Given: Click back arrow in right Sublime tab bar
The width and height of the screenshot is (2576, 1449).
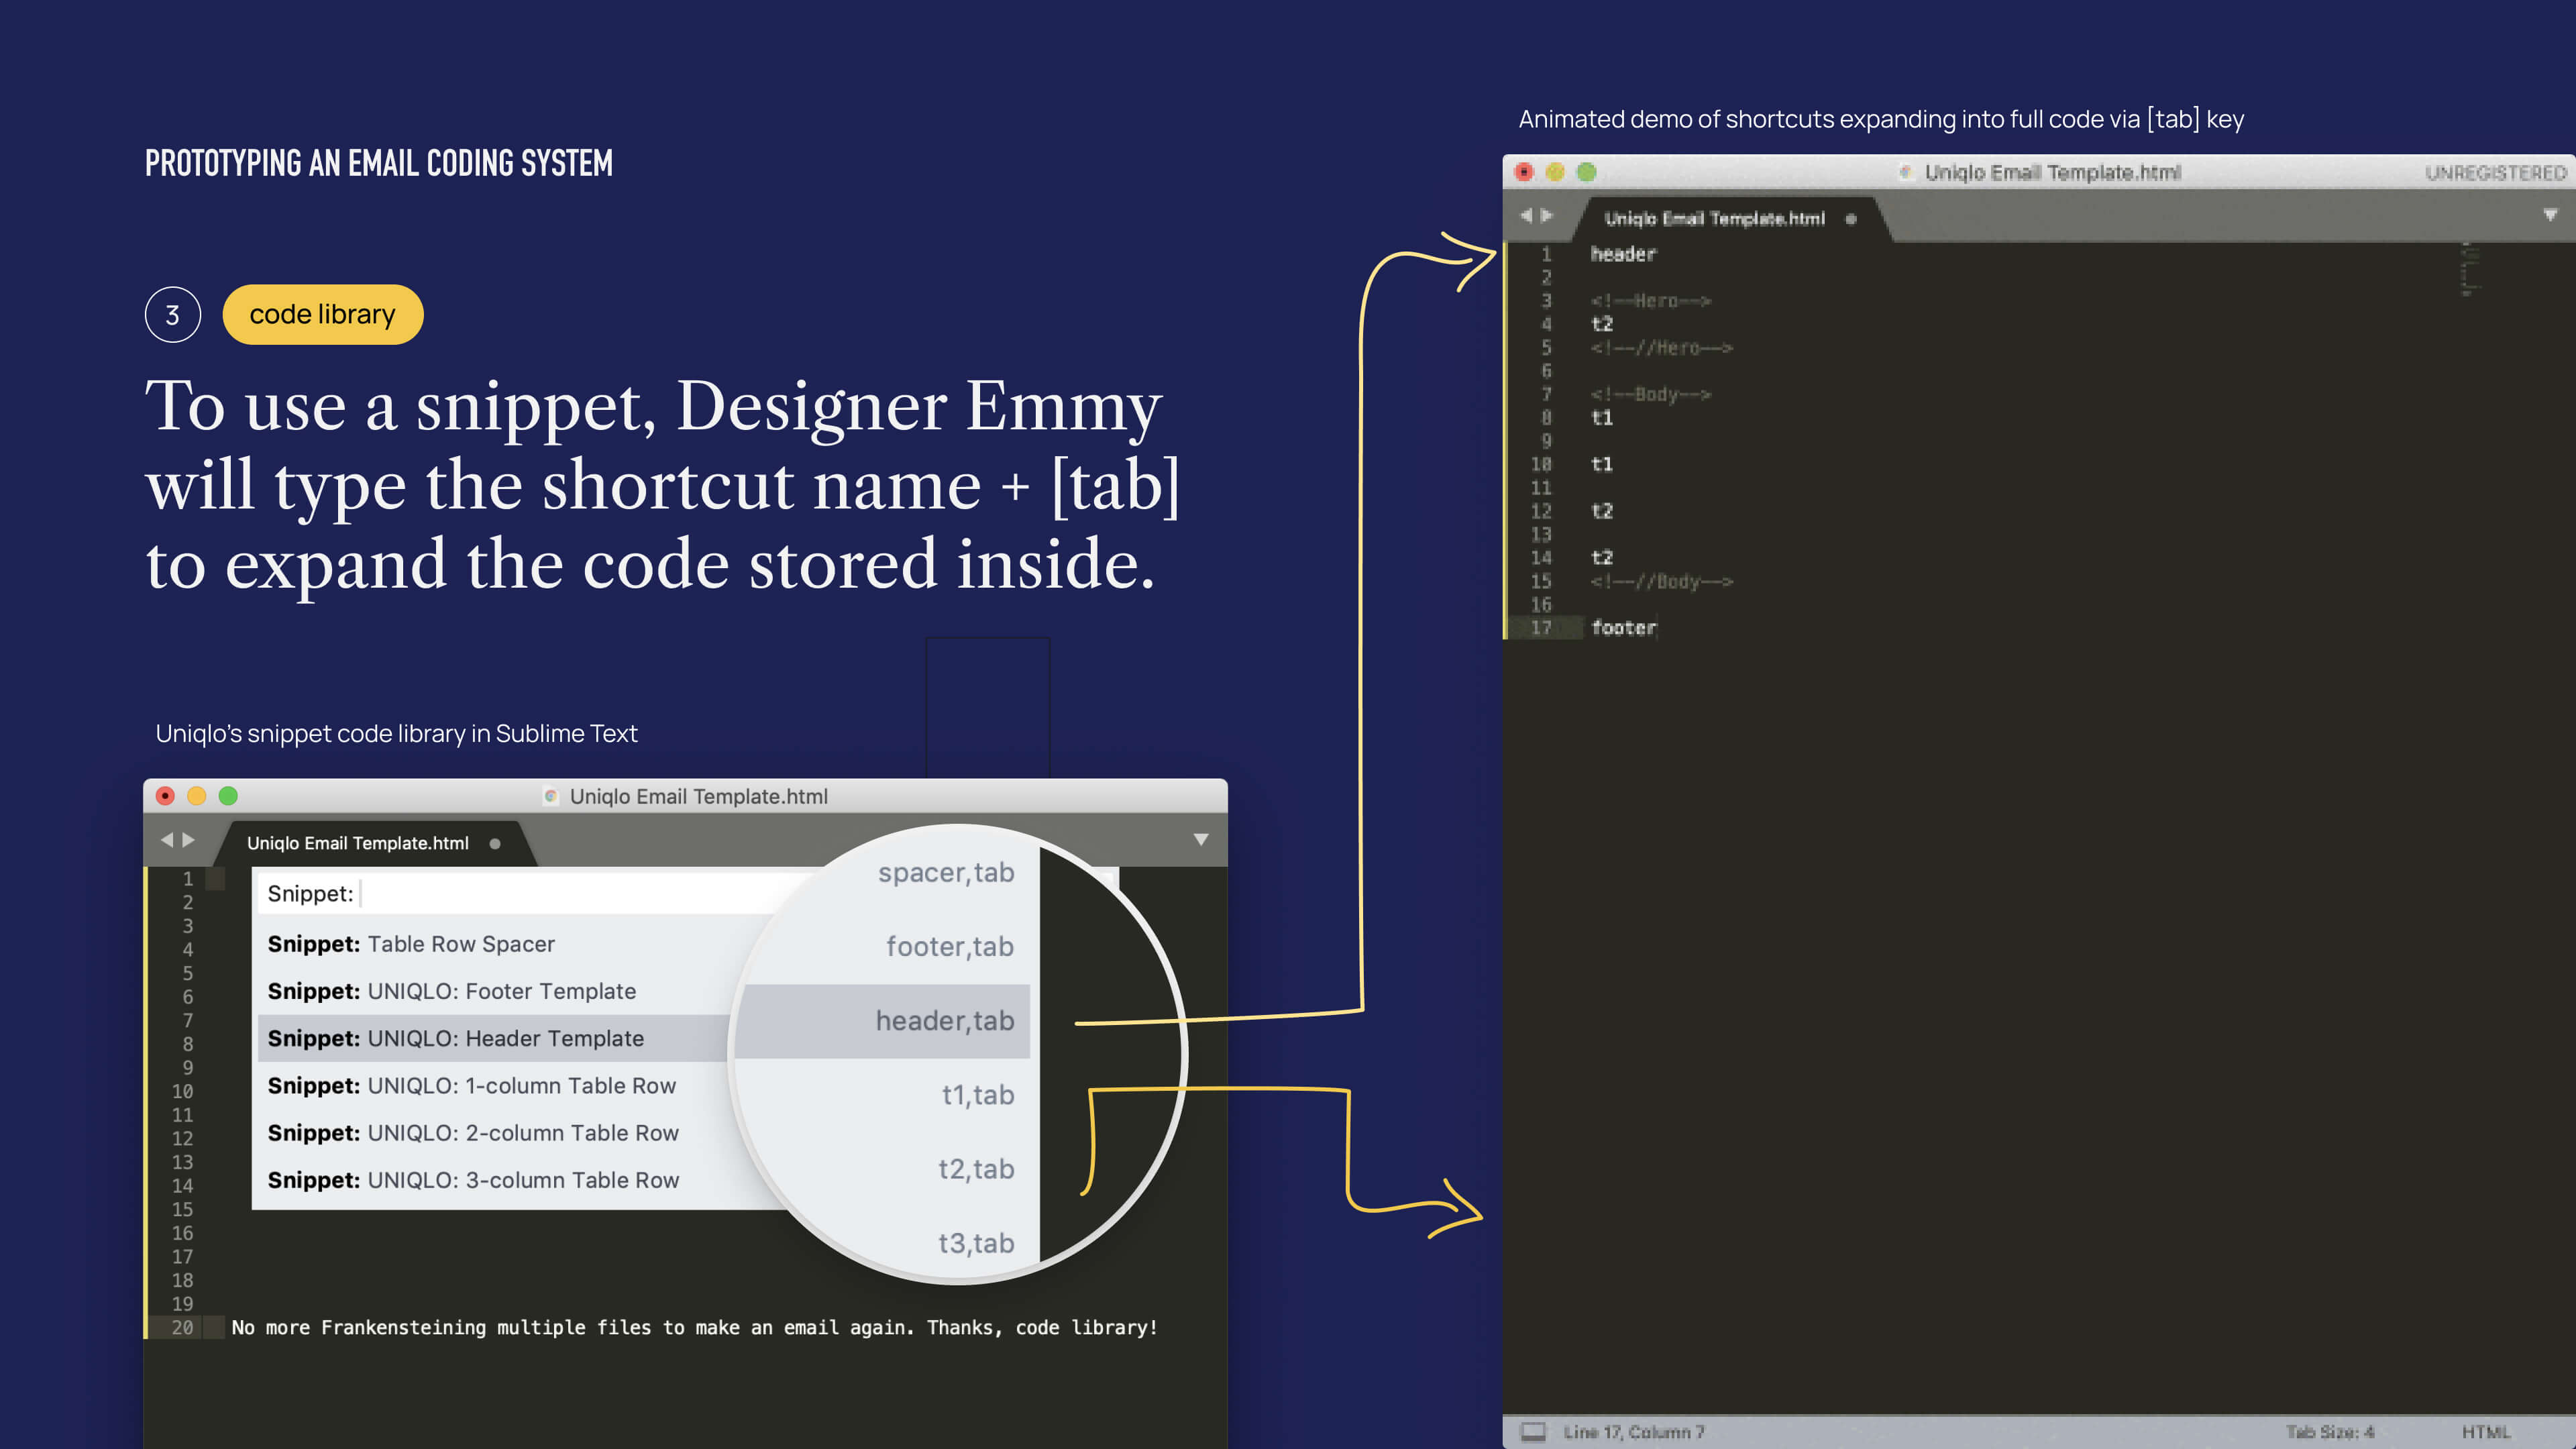Looking at the screenshot, I should coord(1526,215).
